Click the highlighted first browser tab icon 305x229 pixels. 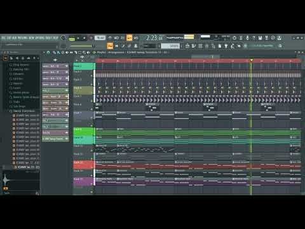[x=6, y=58]
